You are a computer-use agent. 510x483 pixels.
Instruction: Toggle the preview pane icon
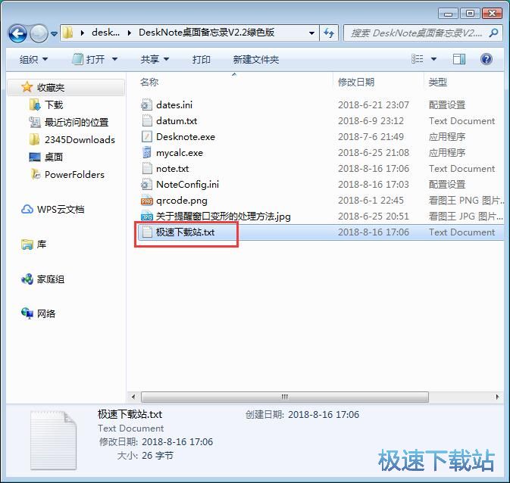(x=459, y=59)
